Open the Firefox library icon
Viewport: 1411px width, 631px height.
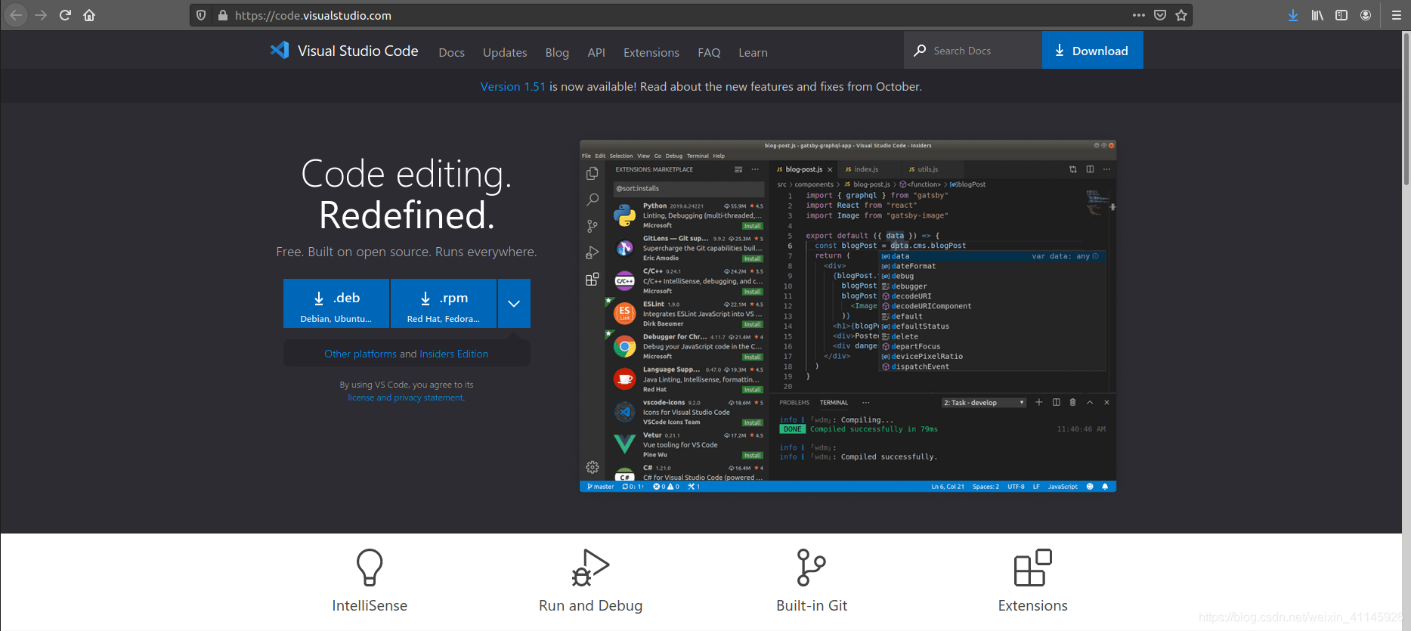click(1317, 15)
